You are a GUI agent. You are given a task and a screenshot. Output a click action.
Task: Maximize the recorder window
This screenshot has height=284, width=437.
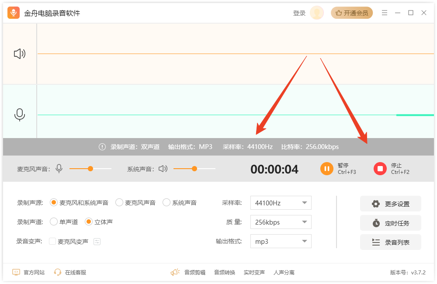pyautogui.click(x=410, y=13)
